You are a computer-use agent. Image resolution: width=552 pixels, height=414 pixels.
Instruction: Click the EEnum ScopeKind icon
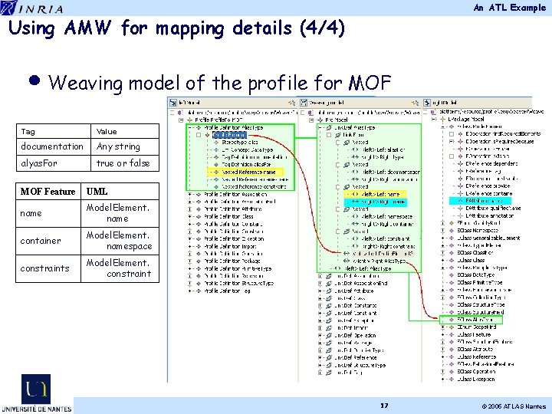pos(452,327)
